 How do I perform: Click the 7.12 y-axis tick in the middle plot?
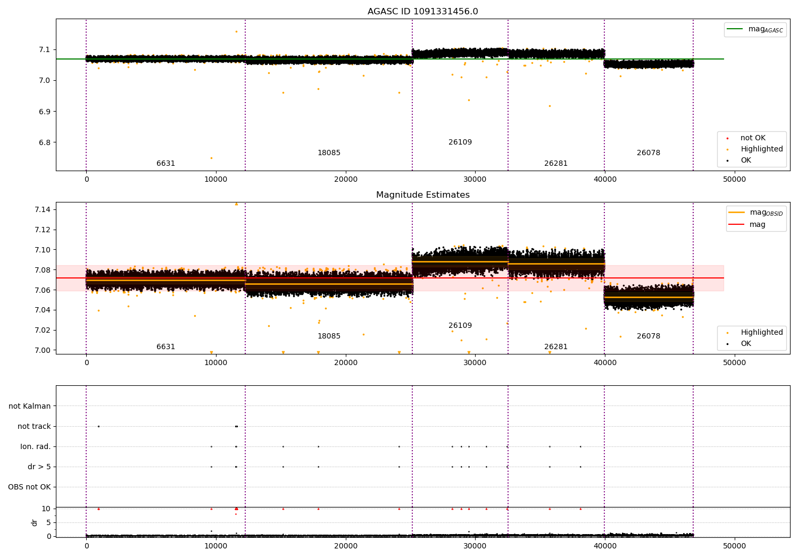43,230
